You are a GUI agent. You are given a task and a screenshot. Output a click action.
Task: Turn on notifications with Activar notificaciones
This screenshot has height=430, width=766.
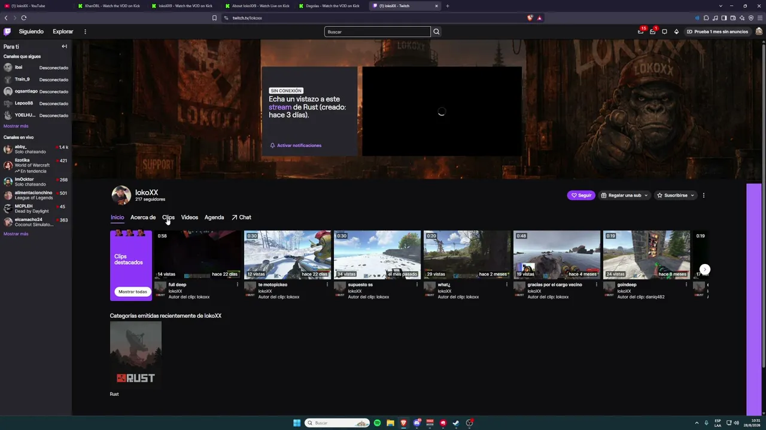(296, 145)
